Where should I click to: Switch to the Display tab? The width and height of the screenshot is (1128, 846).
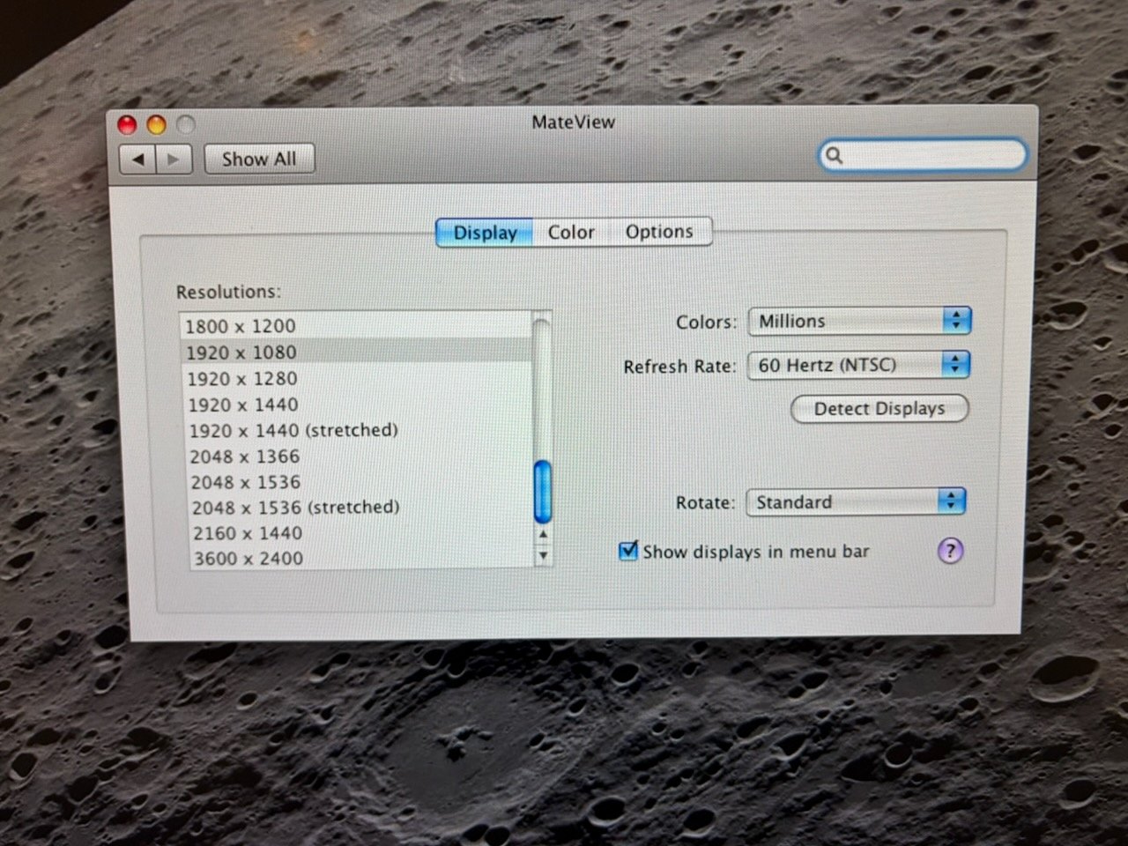pos(485,233)
